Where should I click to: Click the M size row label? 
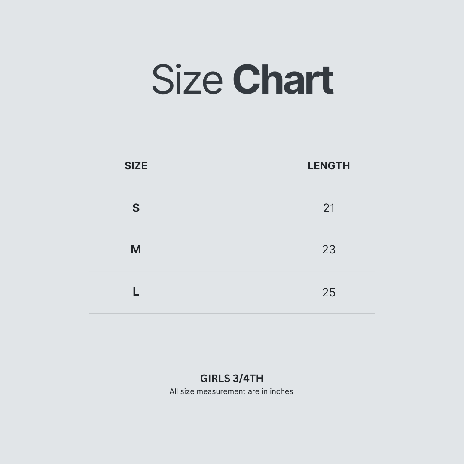(x=136, y=250)
